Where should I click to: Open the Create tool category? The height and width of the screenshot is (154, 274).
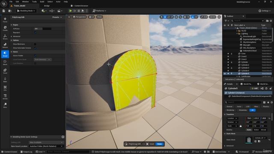tap(5, 28)
